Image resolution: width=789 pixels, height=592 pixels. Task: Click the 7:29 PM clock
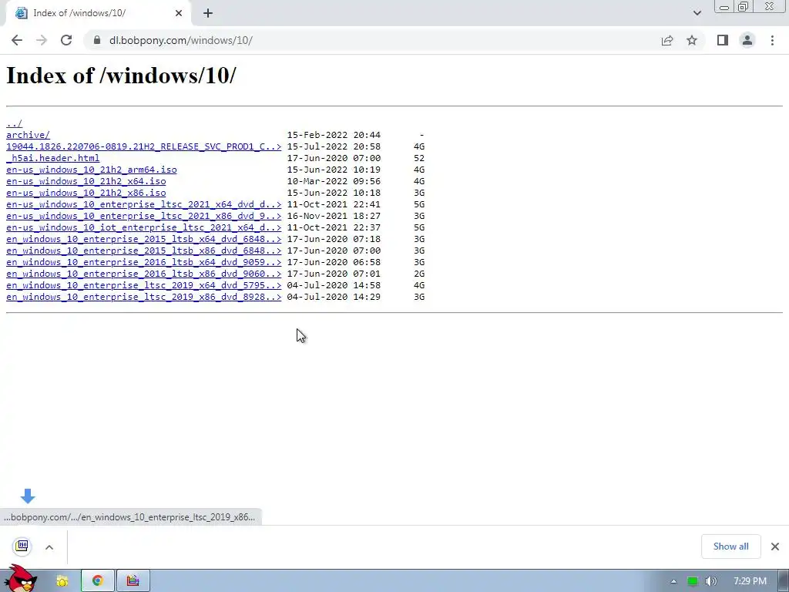[750, 581]
